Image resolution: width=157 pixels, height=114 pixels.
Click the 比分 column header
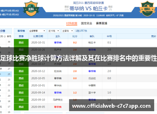click(75, 36)
